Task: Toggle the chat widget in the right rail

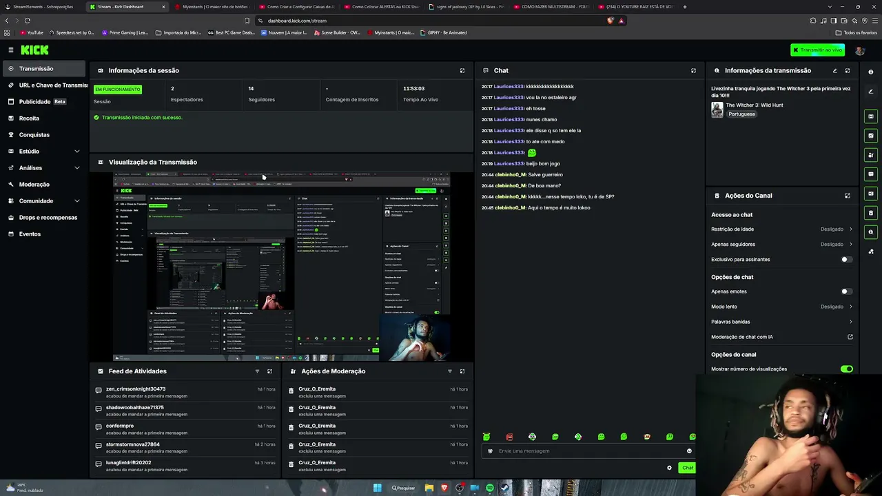Action: 871,174
